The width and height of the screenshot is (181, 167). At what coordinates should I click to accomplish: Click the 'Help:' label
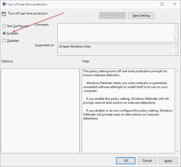[86, 61]
